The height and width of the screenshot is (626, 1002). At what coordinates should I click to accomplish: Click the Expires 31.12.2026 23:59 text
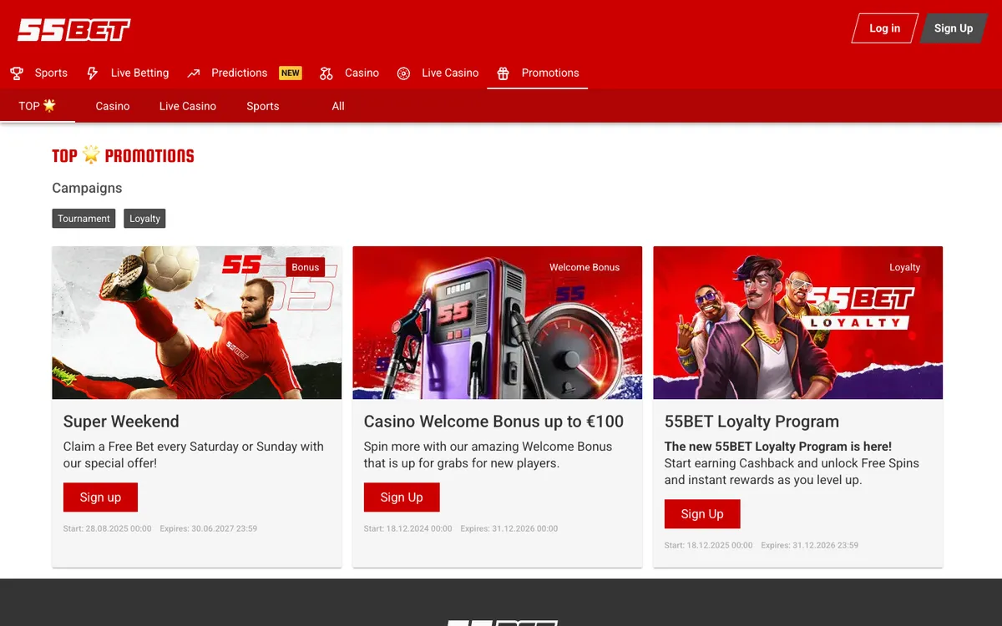(810, 545)
